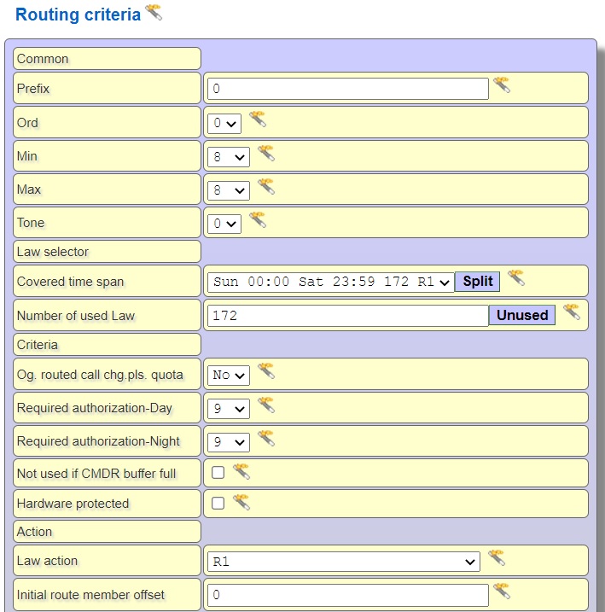The height and width of the screenshot is (612, 605).
Task: Click wrench icon next to Unused button
Action: click(572, 312)
